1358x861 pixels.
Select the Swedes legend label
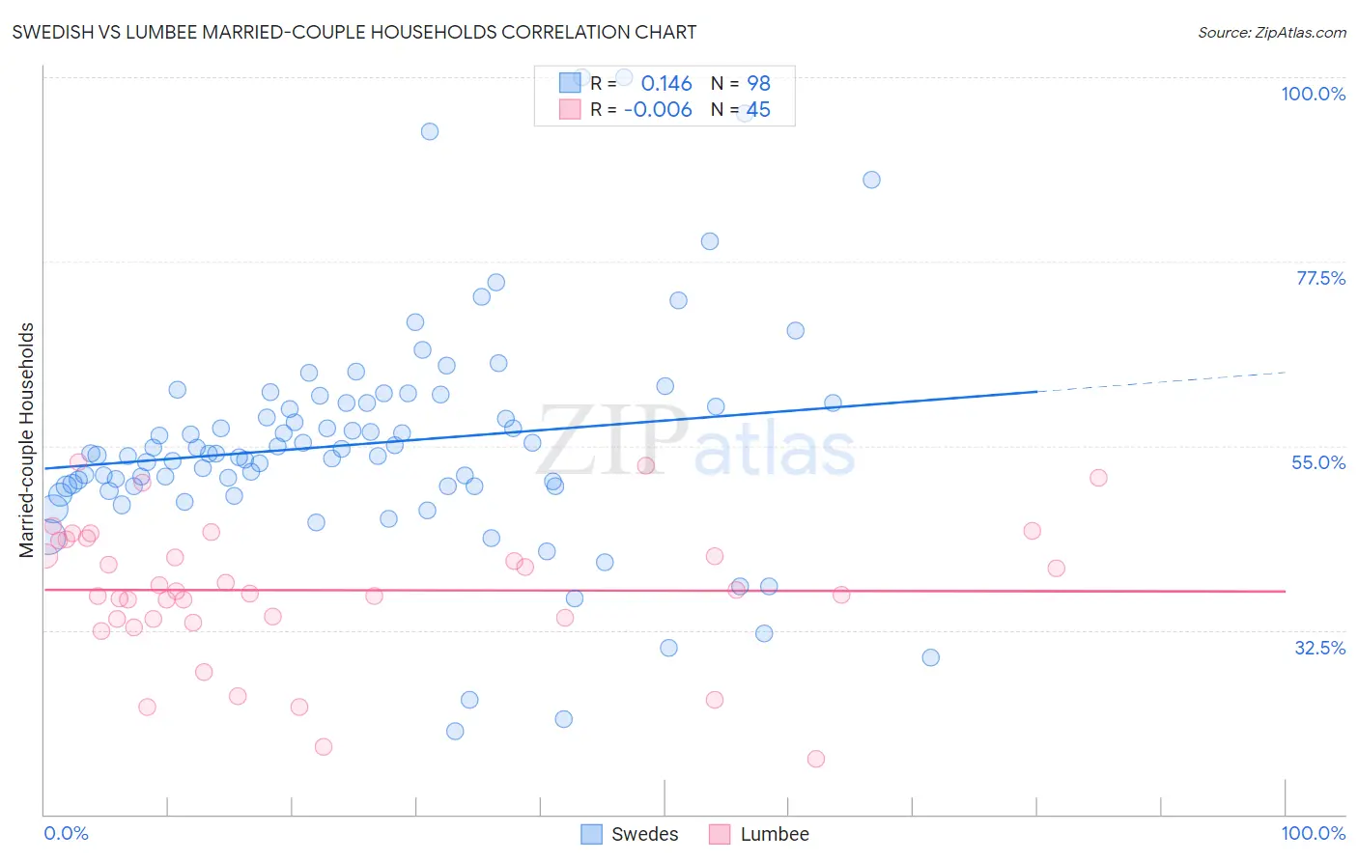[x=645, y=834]
